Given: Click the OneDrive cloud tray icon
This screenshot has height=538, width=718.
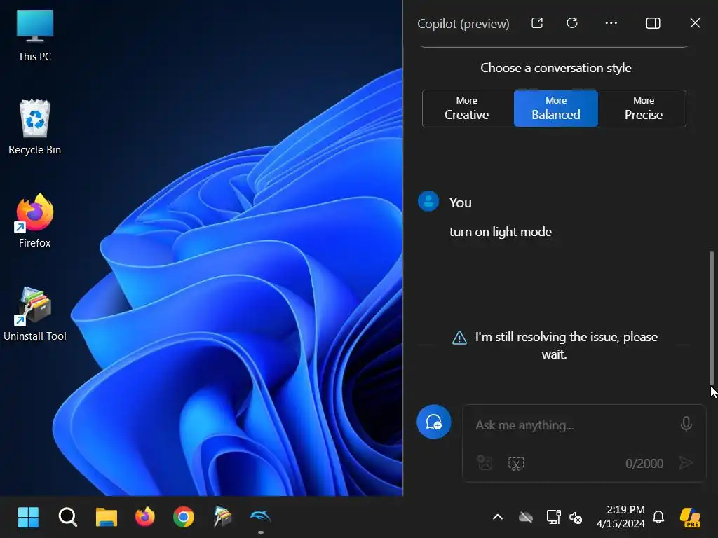Looking at the screenshot, I should pos(526,518).
